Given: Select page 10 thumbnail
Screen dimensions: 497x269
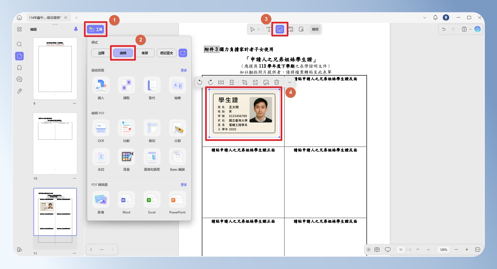Looking at the screenshot, I should pos(55,144).
